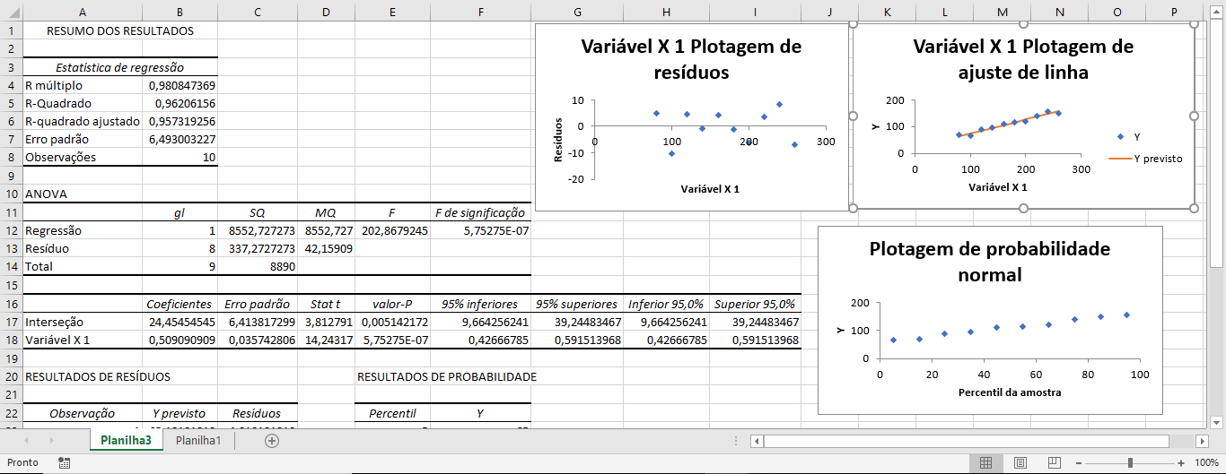Select column A header
The image size is (1226, 474).
tap(83, 12)
